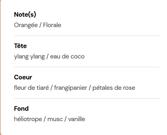Screen dimensions: 167x135
Task: Click the Tête heading
Action: 20,46
